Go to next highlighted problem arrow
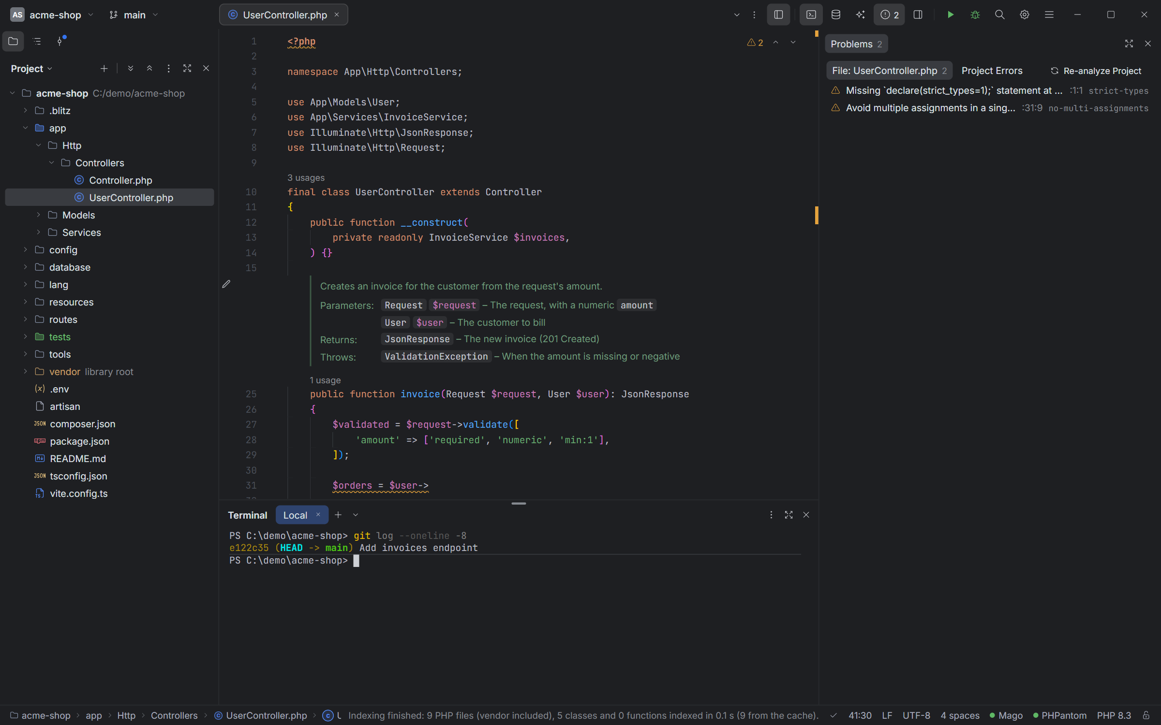 pos(793,43)
